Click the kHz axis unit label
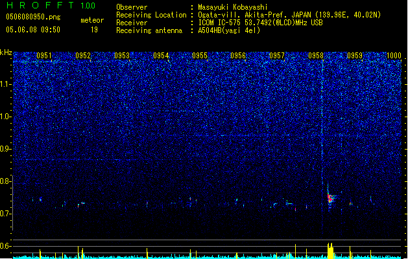Screen dimensions: 408x259 tap(6, 52)
